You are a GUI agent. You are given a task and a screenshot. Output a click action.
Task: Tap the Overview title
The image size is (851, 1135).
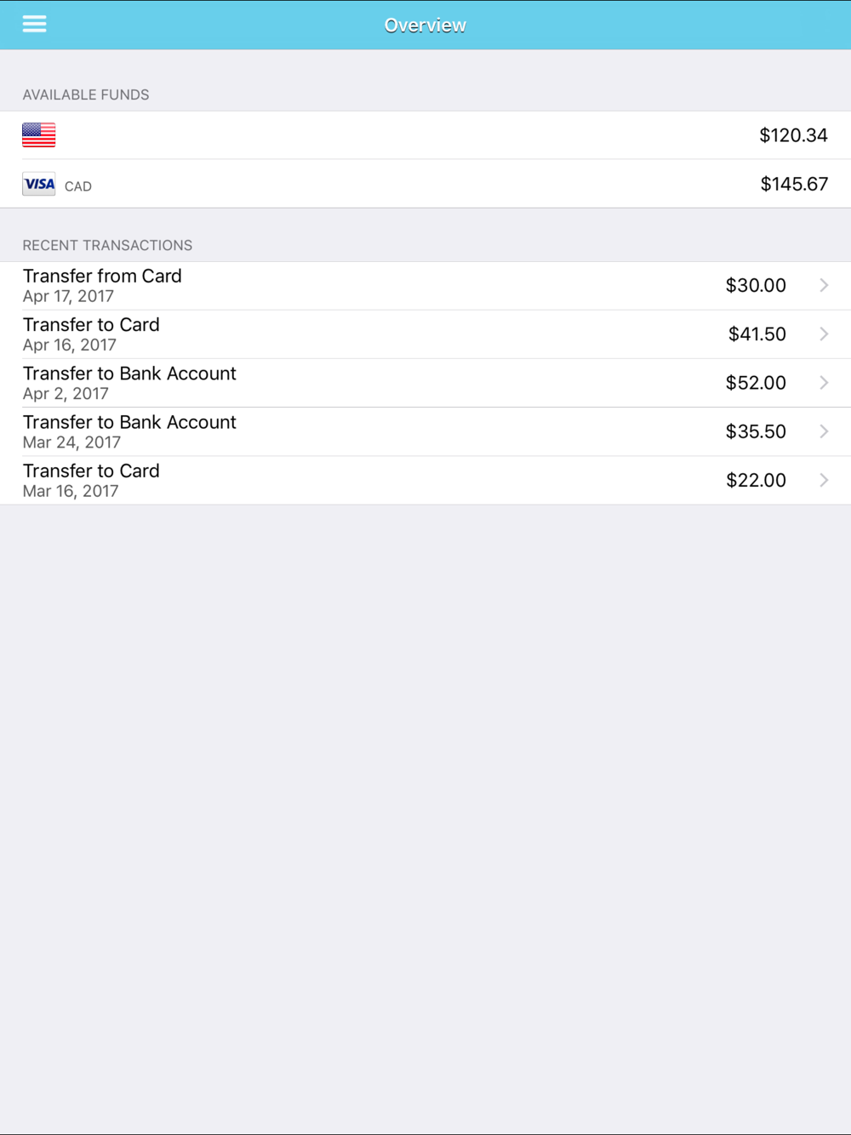click(425, 26)
